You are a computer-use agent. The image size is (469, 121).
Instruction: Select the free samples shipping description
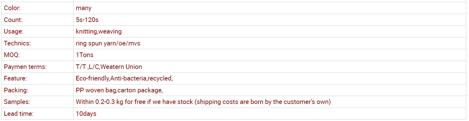203,102
